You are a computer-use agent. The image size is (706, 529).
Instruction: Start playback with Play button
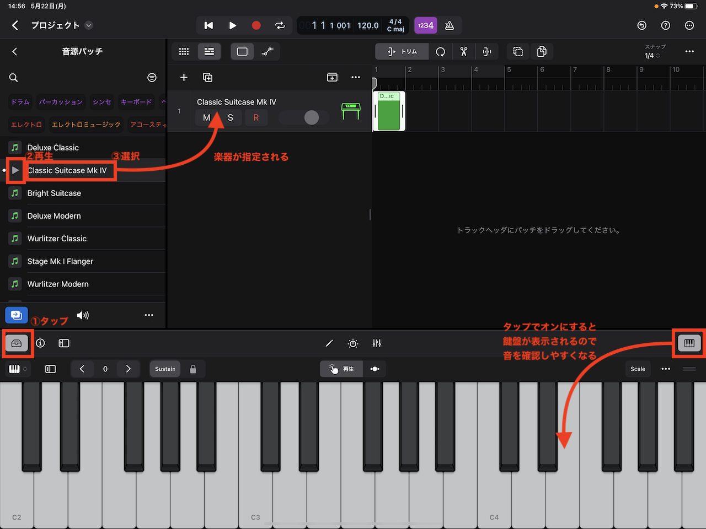(232, 25)
